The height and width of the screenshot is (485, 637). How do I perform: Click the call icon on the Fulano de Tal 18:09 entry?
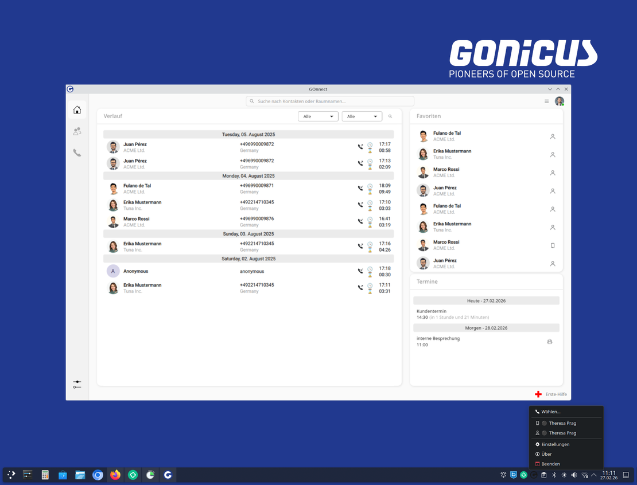[360, 188]
